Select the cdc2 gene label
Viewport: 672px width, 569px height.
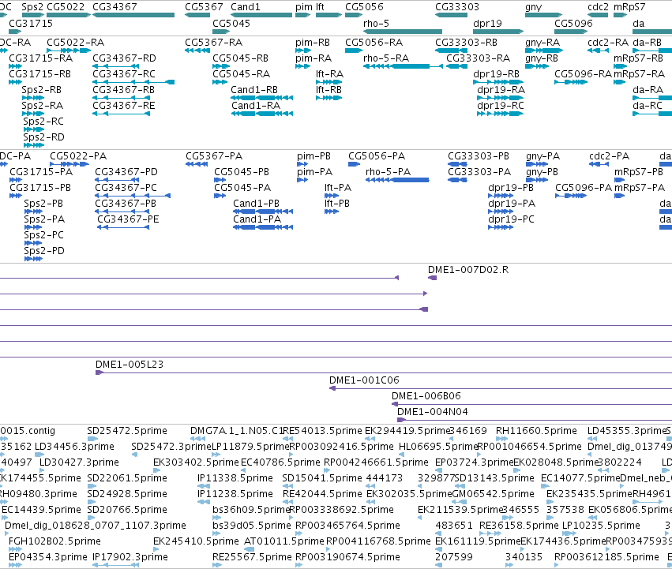[x=598, y=7]
